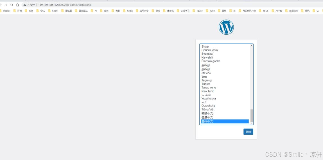Select the highlighted 简体中文 option
The height and width of the screenshot is (160, 323).
pos(225,121)
